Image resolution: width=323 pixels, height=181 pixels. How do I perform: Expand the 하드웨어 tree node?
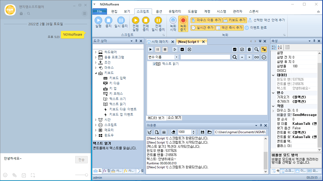[x=96, y=52]
